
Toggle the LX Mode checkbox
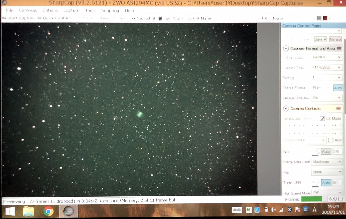[x=322, y=119]
